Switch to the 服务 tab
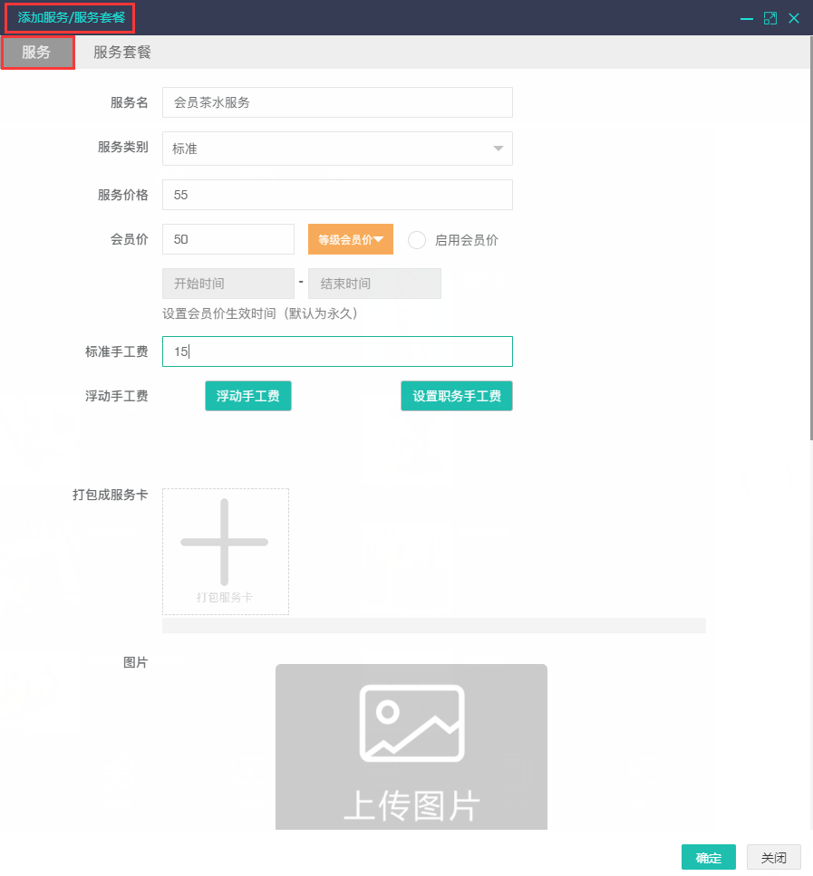The image size is (813, 876). click(37, 53)
